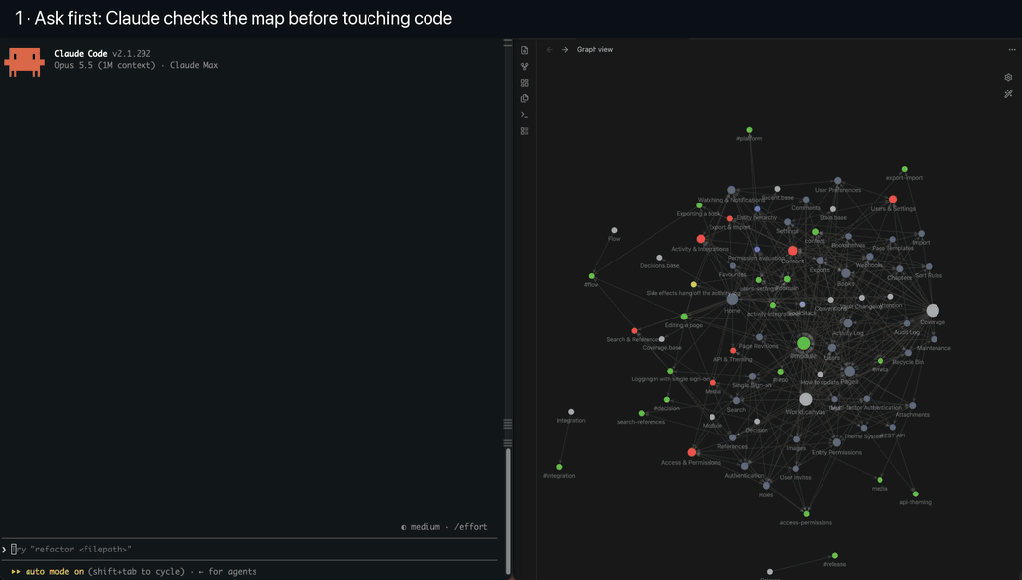The width and height of the screenshot is (1022, 580).
Task: Click the Search & Reference red node
Action: tap(634, 331)
